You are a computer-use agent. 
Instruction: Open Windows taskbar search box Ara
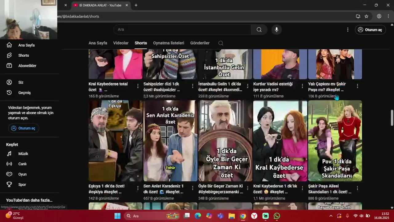(152, 216)
